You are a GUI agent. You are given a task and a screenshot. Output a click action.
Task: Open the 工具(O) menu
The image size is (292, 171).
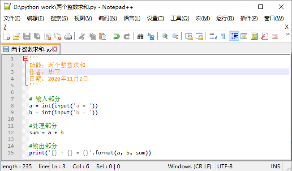click(180, 18)
